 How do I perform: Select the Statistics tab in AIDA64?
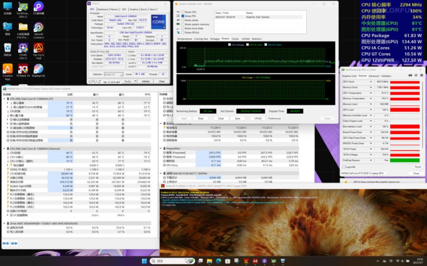(x=257, y=39)
